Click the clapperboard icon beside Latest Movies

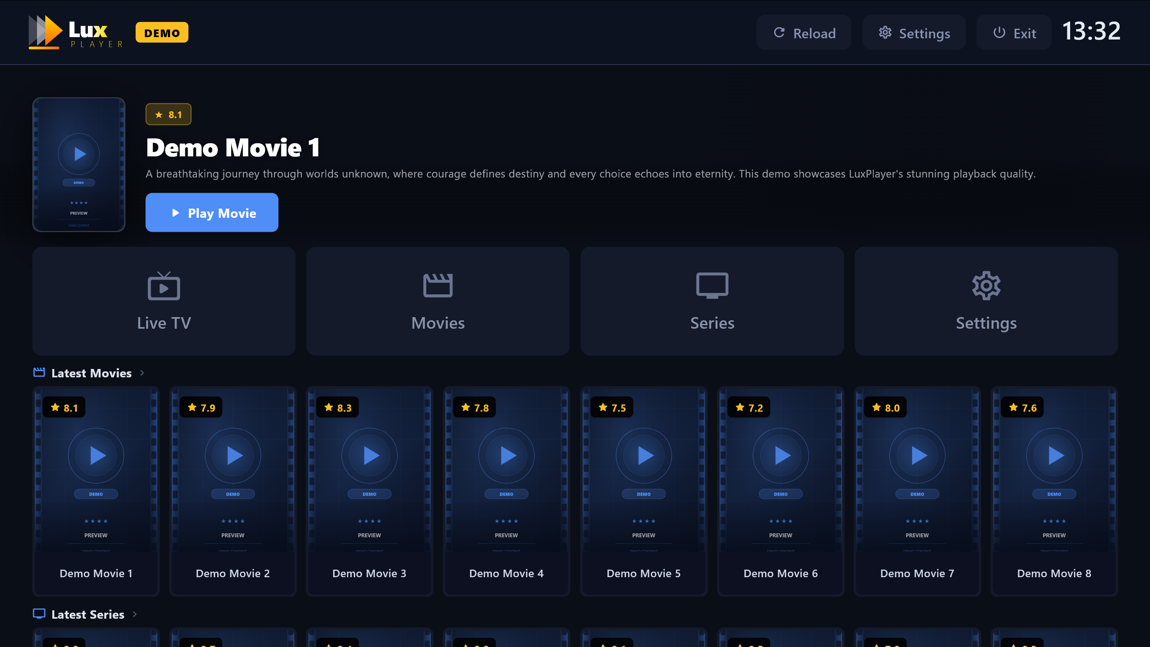coord(39,372)
